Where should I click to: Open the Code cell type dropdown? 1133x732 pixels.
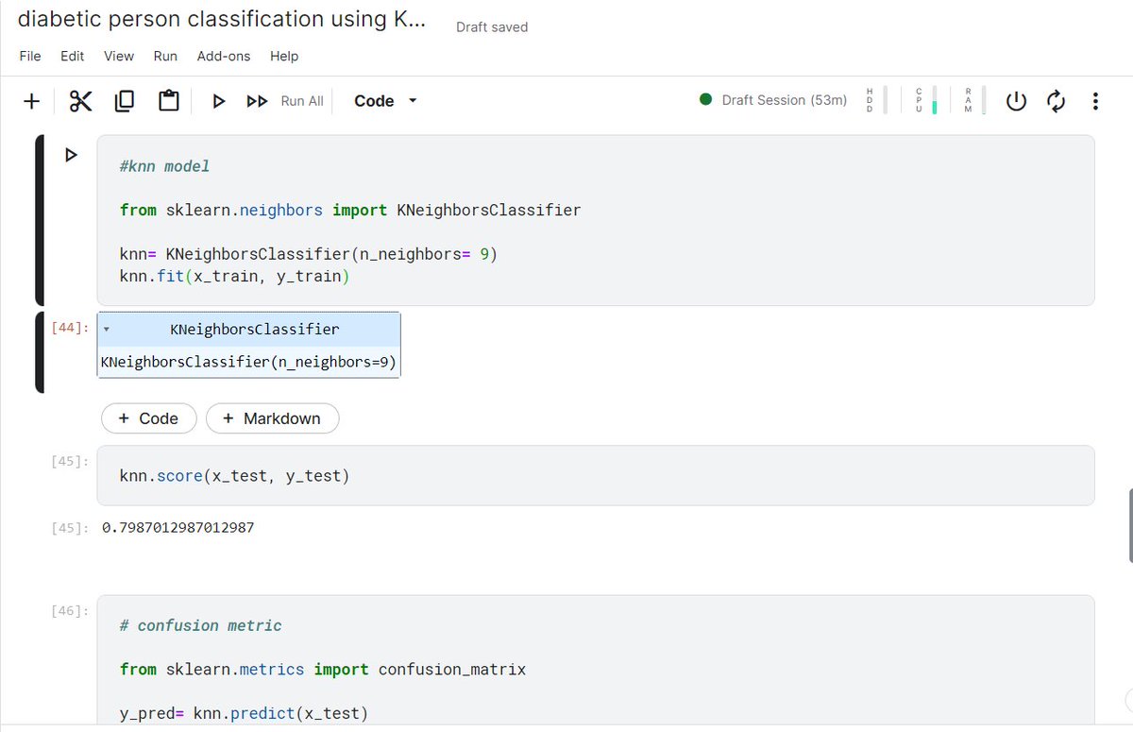[385, 101]
